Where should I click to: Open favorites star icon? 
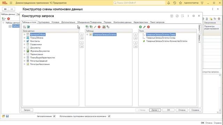180,3
